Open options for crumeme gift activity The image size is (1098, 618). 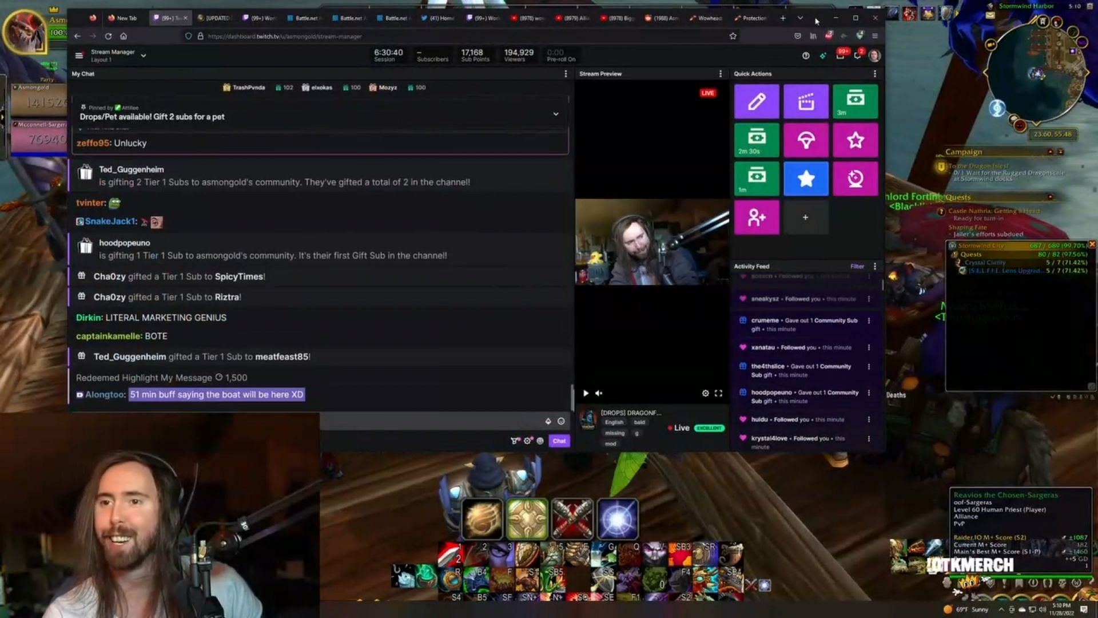click(869, 320)
